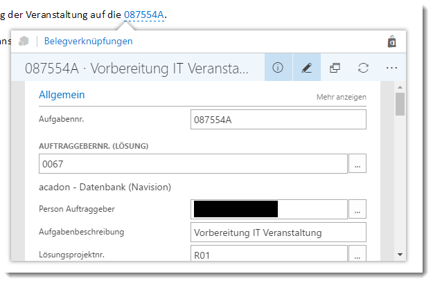Viewport: 433px width, 283px height.
Task: Collapse the Allgemein section heading
Action: 62,95
